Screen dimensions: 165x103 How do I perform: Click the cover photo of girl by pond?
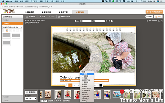[x=94, y=52]
